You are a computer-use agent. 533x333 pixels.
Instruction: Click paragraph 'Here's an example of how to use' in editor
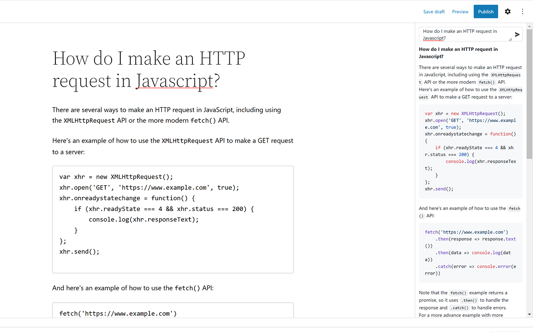coord(173,146)
